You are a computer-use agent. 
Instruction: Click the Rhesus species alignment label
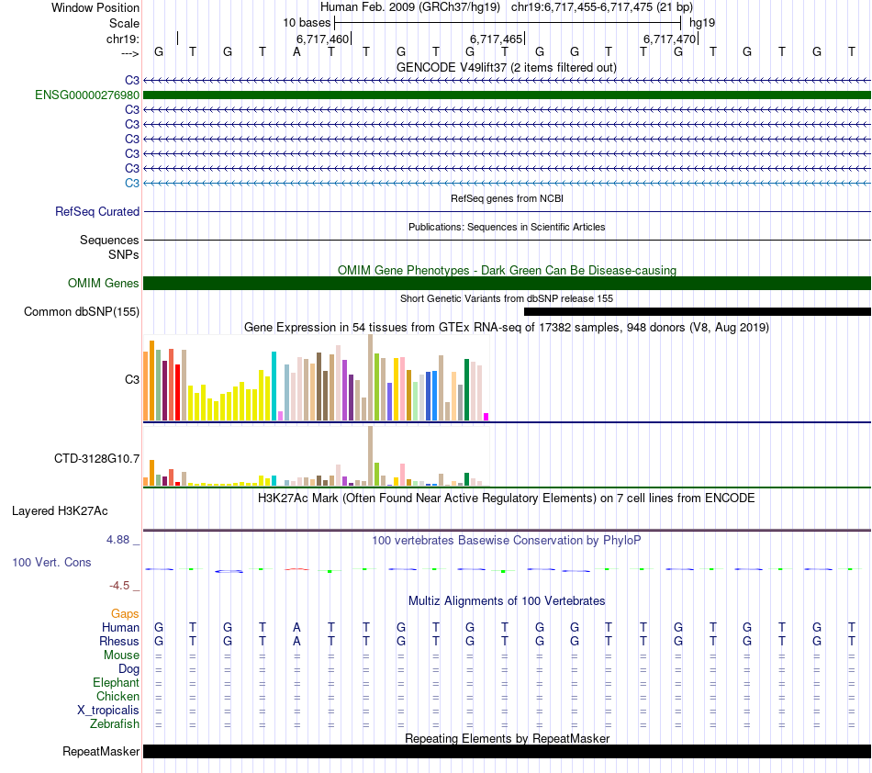tap(119, 641)
